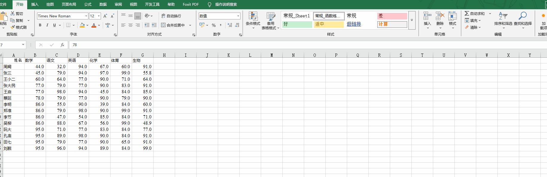This screenshot has height=177, width=547.
Task: Apply the green Good (好) style swatch
Action: pyautogui.click(x=297, y=24)
